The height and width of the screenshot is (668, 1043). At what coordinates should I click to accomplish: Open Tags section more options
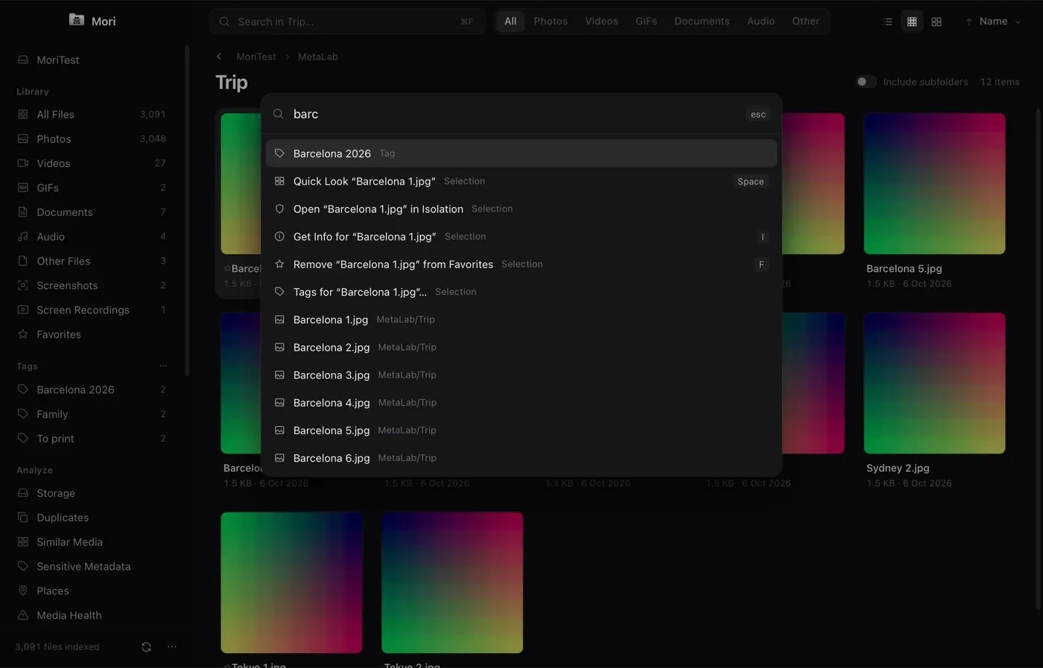[162, 366]
